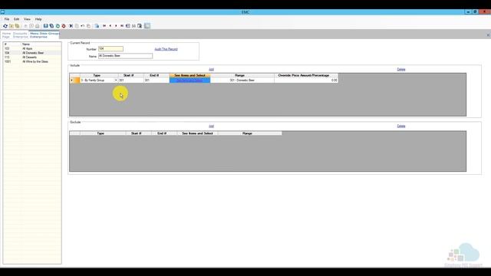Click the blue stacked-windows icon before the record arrows
Viewport: 491px width, 276px height.
tap(97, 26)
